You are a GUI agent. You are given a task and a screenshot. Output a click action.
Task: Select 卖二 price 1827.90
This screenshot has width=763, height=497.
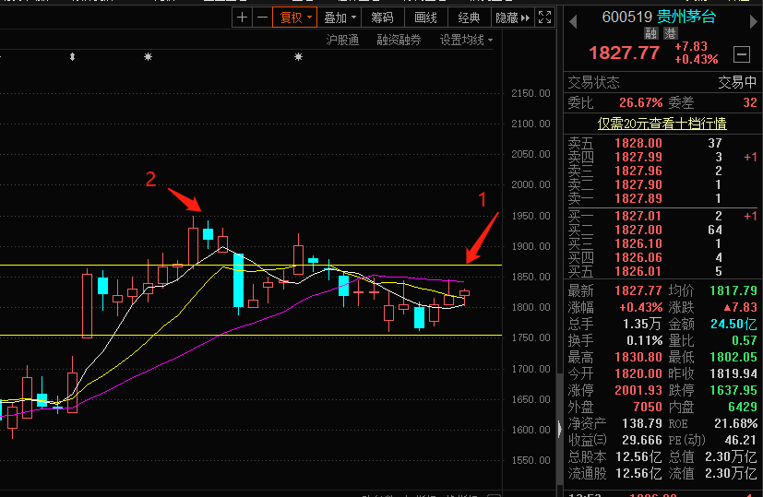tap(638, 184)
